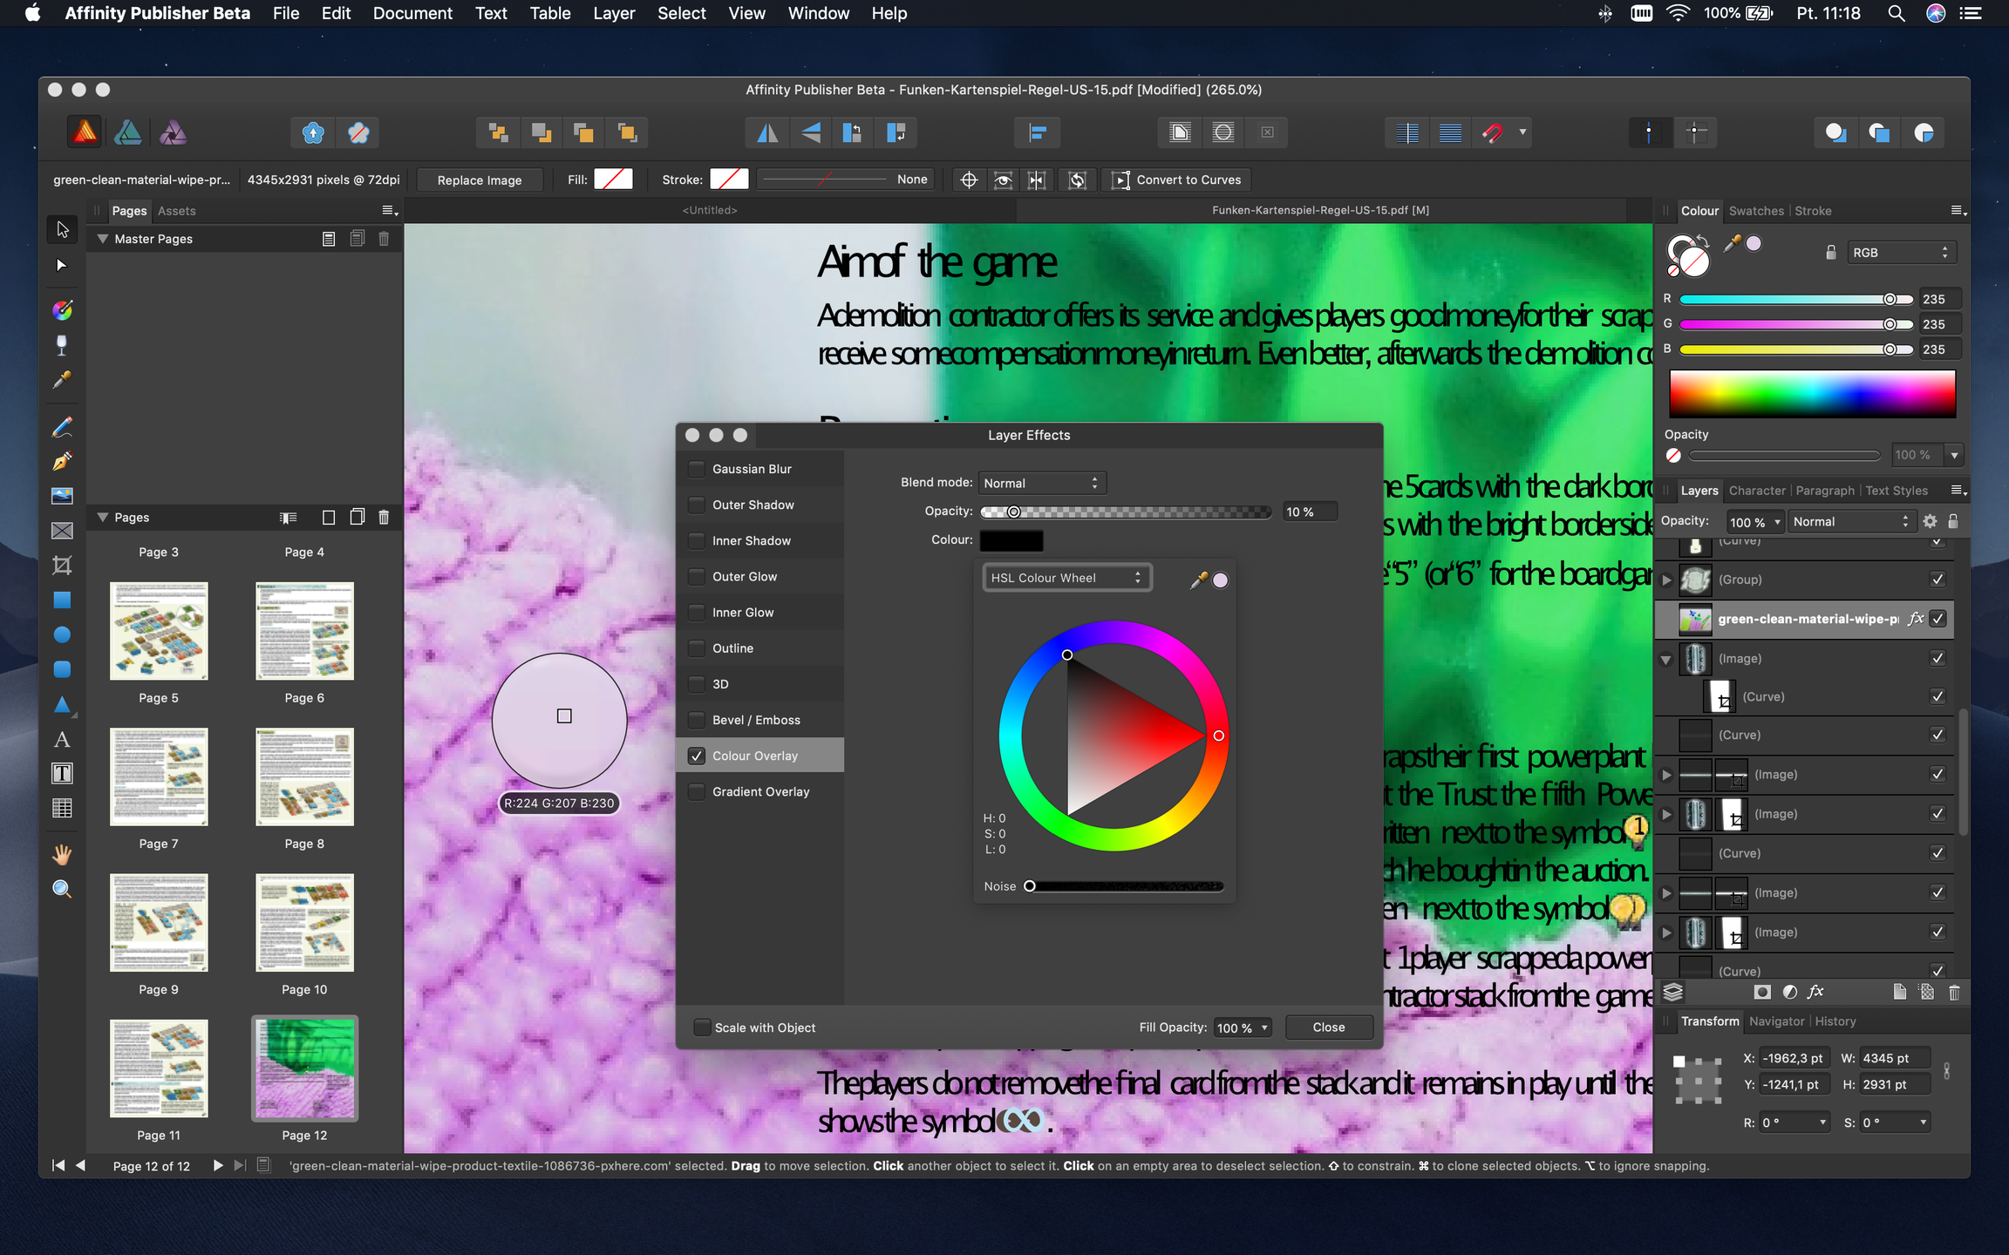Open the Layer menu
Viewport: 2009px width, 1255px height.
point(614,13)
